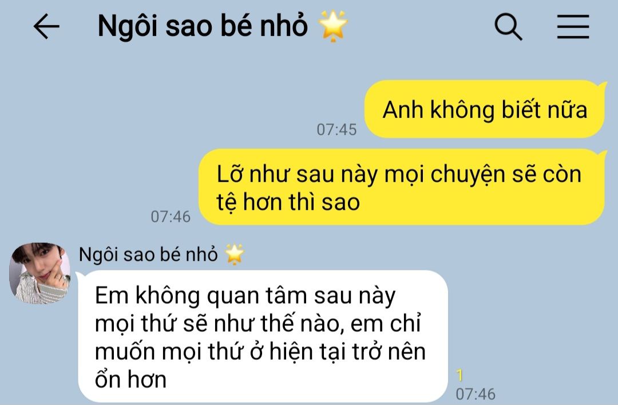Tap the sender name label above the white bubble
The width and height of the screenshot is (618, 405).
[148, 254]
